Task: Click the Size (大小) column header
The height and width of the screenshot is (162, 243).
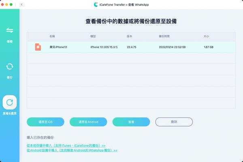Action: pyautogui.click(x=206, y=36)
